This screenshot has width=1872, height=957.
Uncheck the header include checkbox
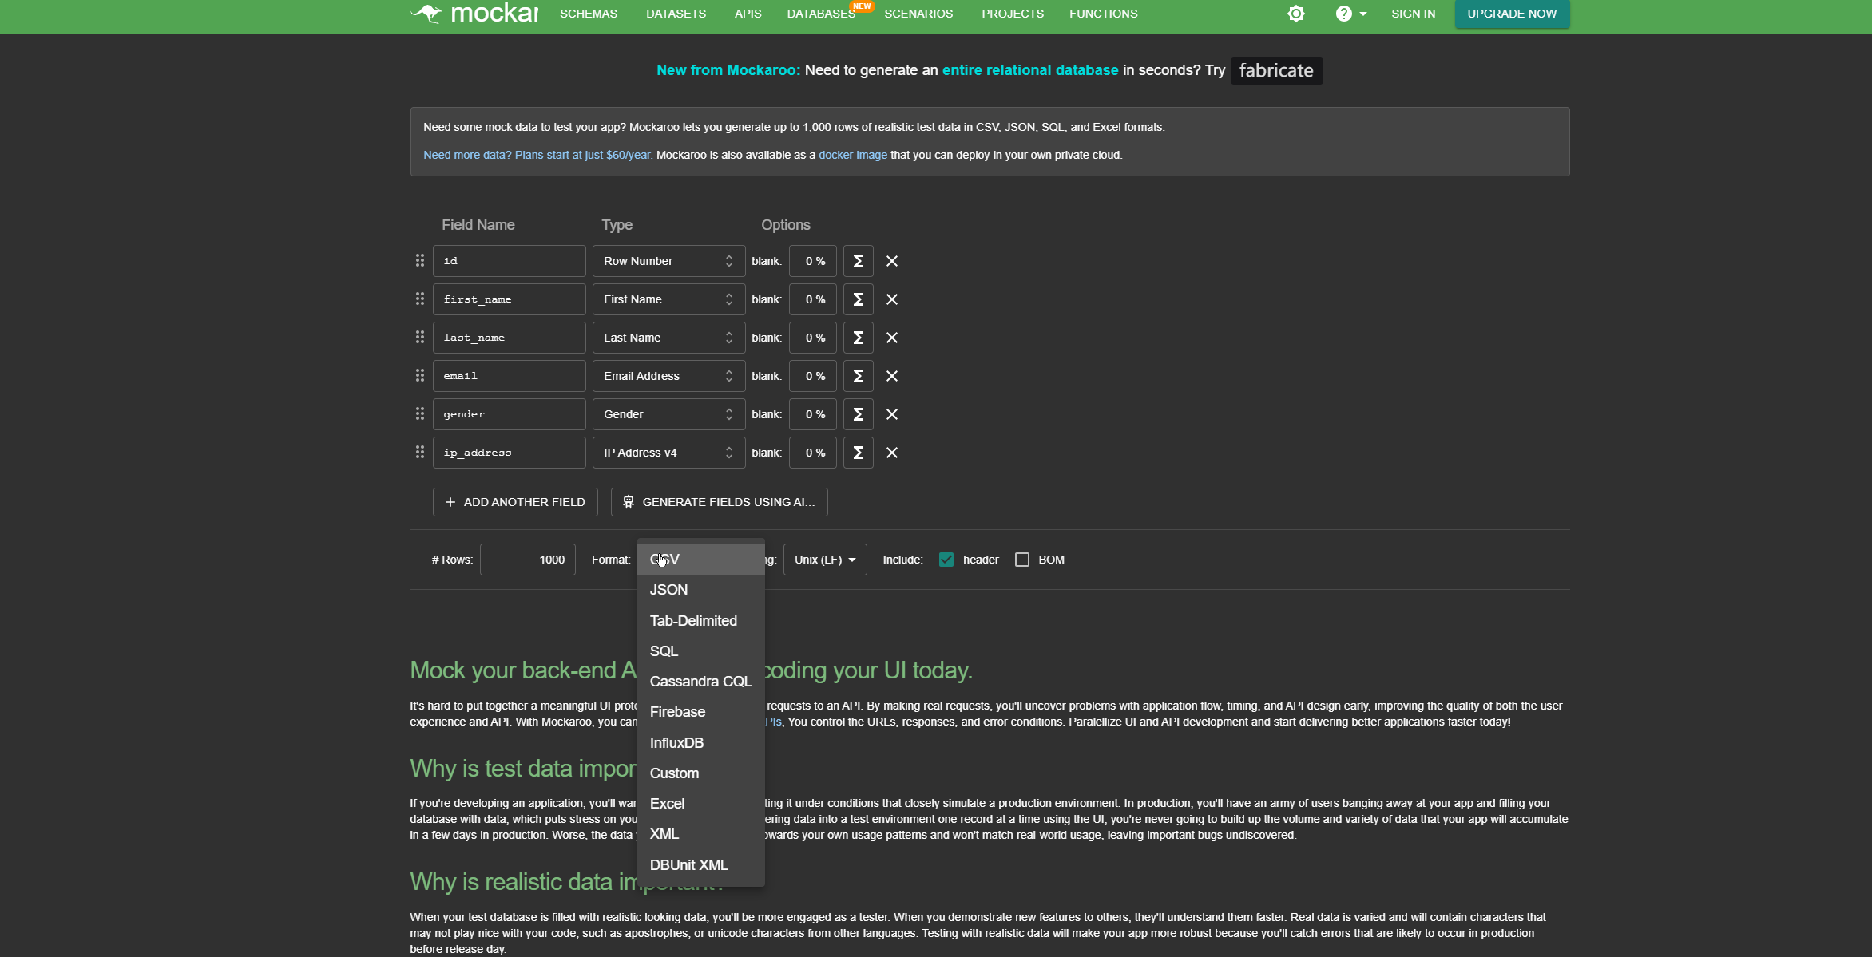pos(946,560)
